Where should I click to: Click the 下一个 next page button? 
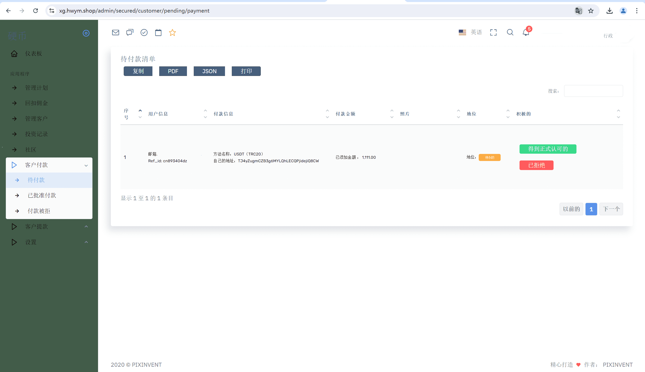click(x=611, y=209)
